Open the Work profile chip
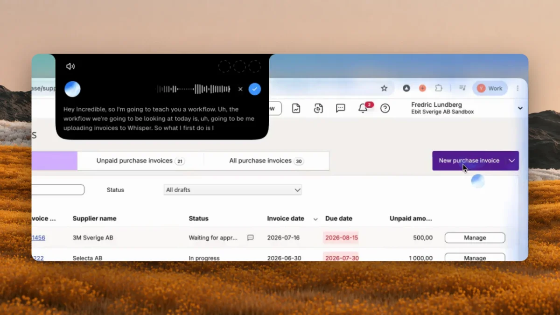This screenshot has height=315, width=560. click(x=490, y=88)
